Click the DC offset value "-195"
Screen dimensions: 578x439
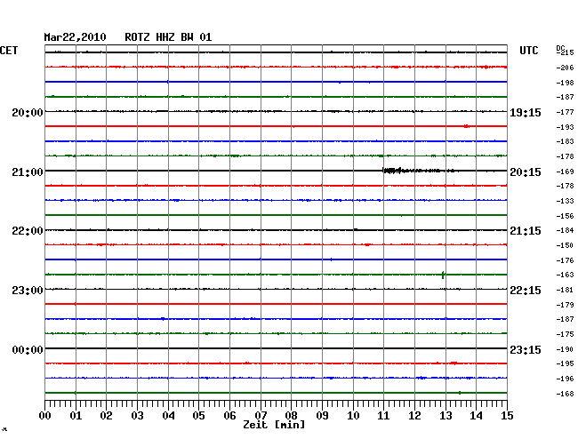coord(565,363)
